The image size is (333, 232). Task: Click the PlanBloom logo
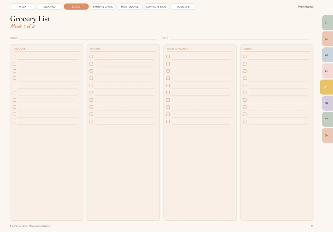coord(306,7)
